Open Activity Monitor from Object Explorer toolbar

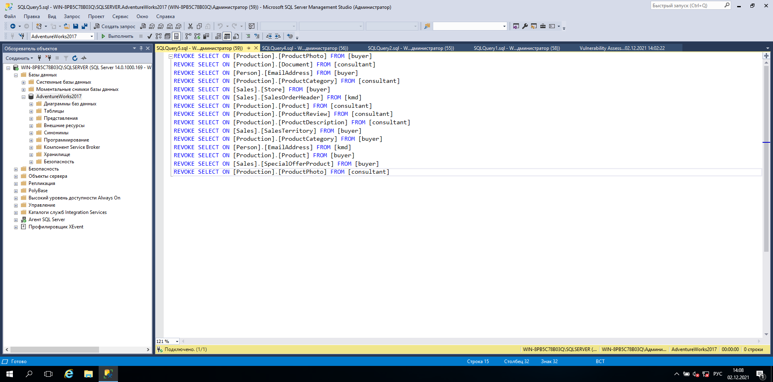84,58
